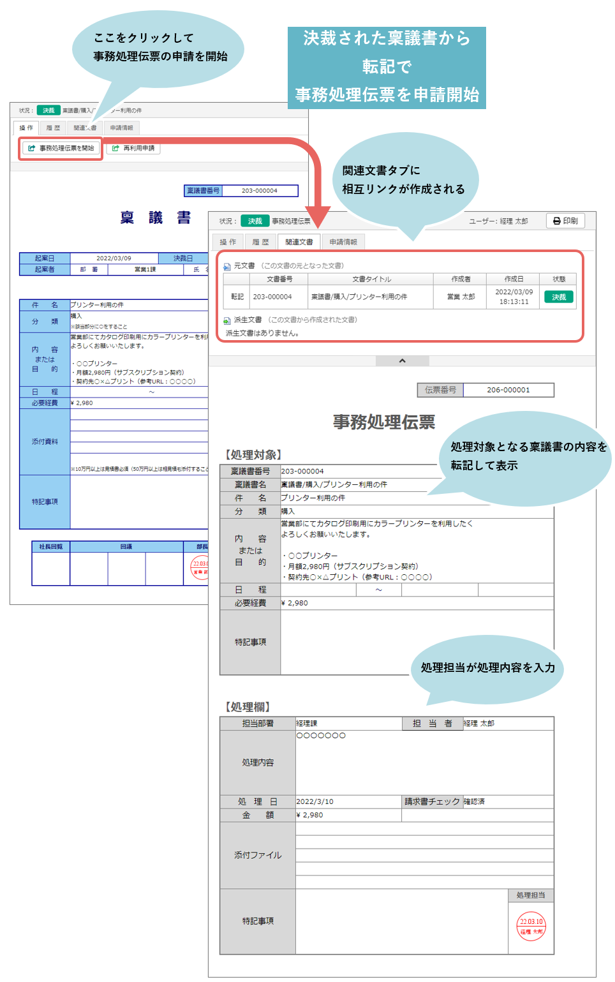Switch to 履歴 tab in the 事務処理伝票 window
The image size is (615, 982).
[x=260, y=242]
